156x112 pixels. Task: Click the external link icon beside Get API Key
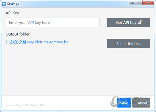pyautogui.click(x=140, y=22)
